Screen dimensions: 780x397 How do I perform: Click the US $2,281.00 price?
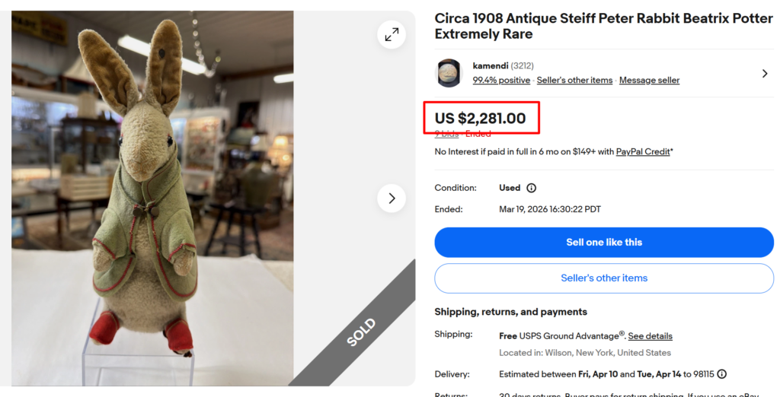(x=480, y=119)
